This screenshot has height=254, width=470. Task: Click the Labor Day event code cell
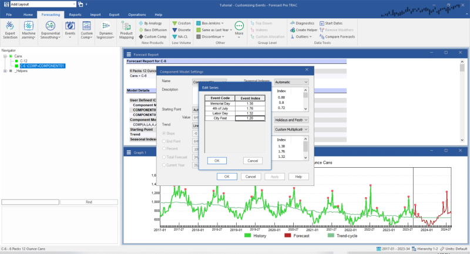pyautogui.click(x=220, y=113)
